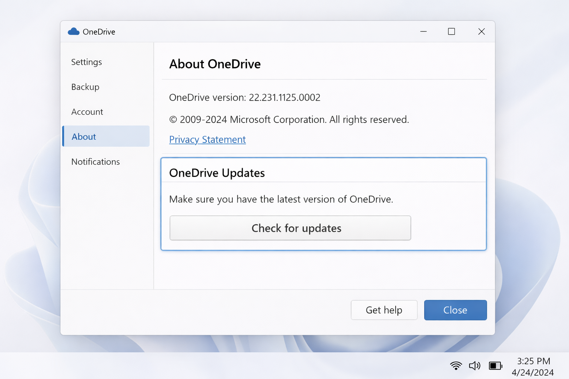Click the volume speaker icon in taskbar
Image resolution: width=569 pixels, height=379 pixels.
pyautogui.click(x=475, y=366)
